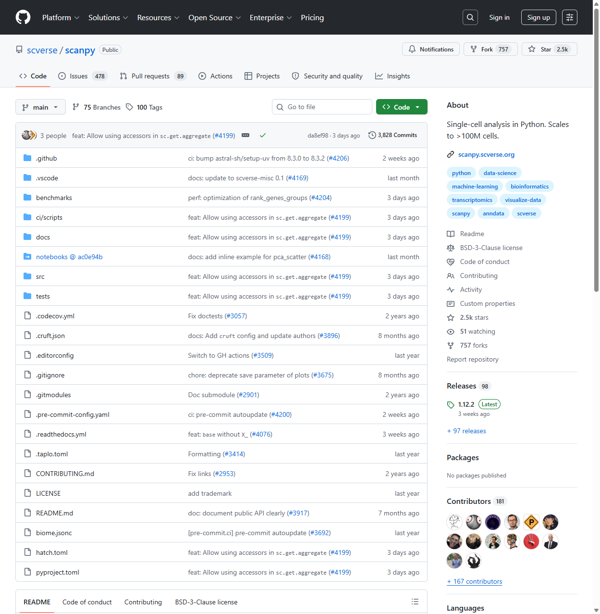Star the scanpy repository
600x614 pixels.
tap(550, 49)
